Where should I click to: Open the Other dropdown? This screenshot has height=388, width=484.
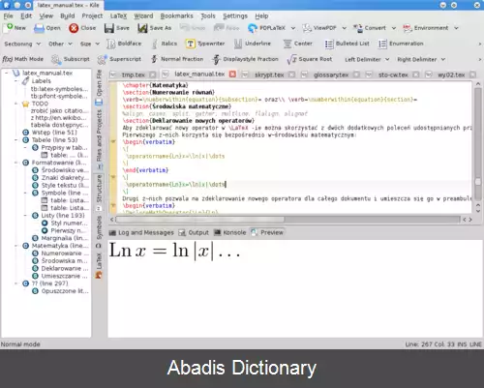60,44
